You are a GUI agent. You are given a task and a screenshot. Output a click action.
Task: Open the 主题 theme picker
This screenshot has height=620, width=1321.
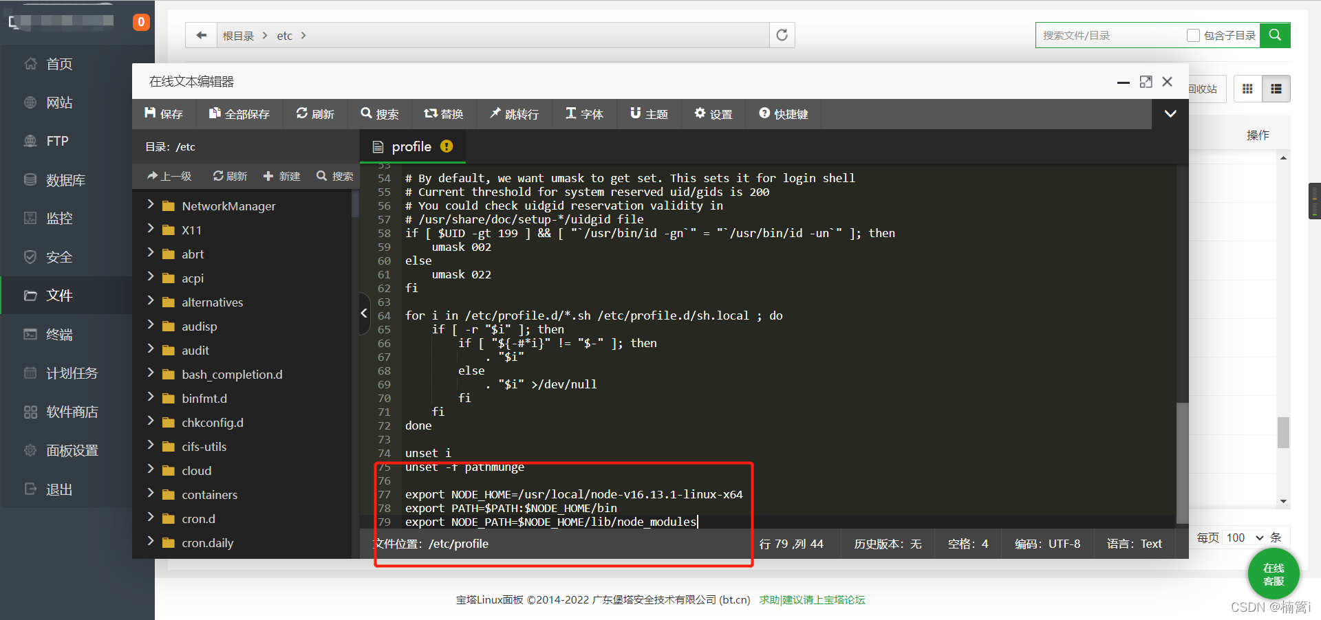click(x=649, y=114)
